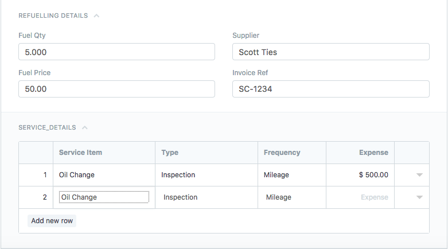Collapse the SERVICE_DETAILS section chevron
This screenshot has width=448, height=249.
84,128
